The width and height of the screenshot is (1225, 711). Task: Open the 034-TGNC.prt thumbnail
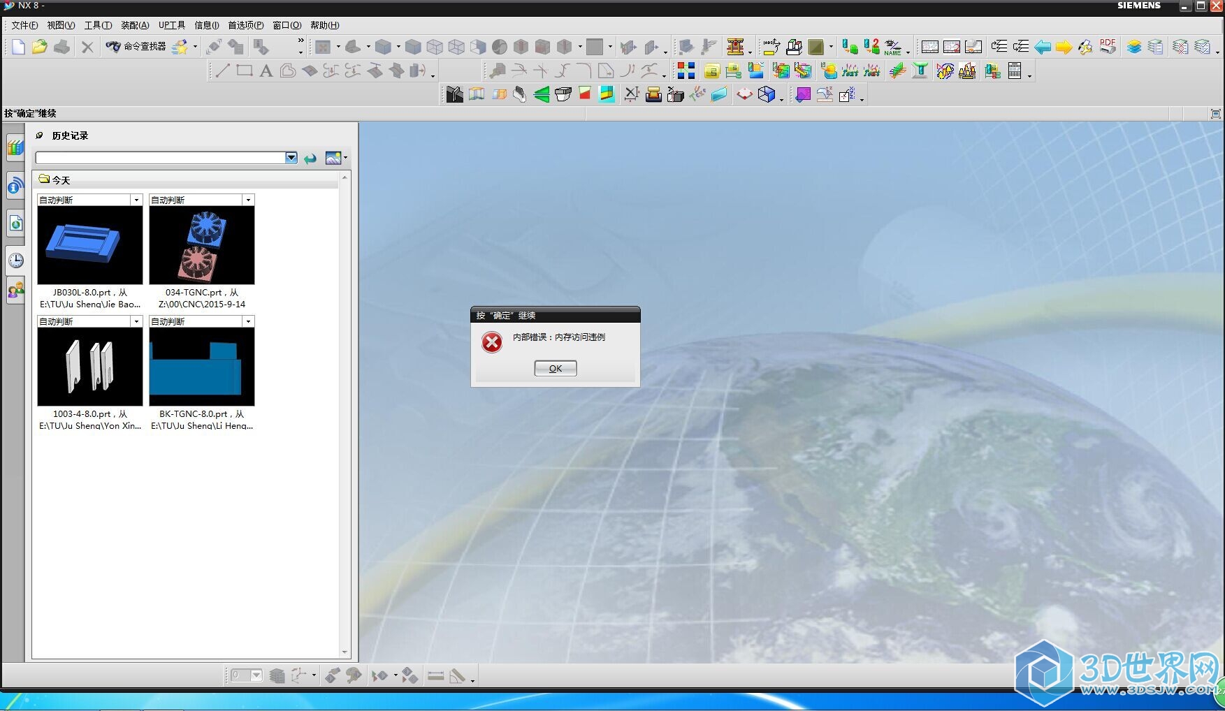[201, 245]
